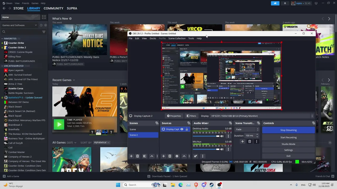337x189 pixels.
Task: Open advanced audio properties gears icon
Action: pyautogui.click(x=195, y=156)
